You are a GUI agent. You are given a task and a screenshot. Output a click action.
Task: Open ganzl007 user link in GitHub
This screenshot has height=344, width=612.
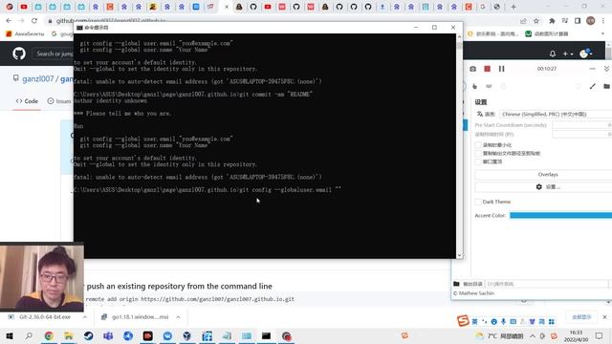click(38, 78)
